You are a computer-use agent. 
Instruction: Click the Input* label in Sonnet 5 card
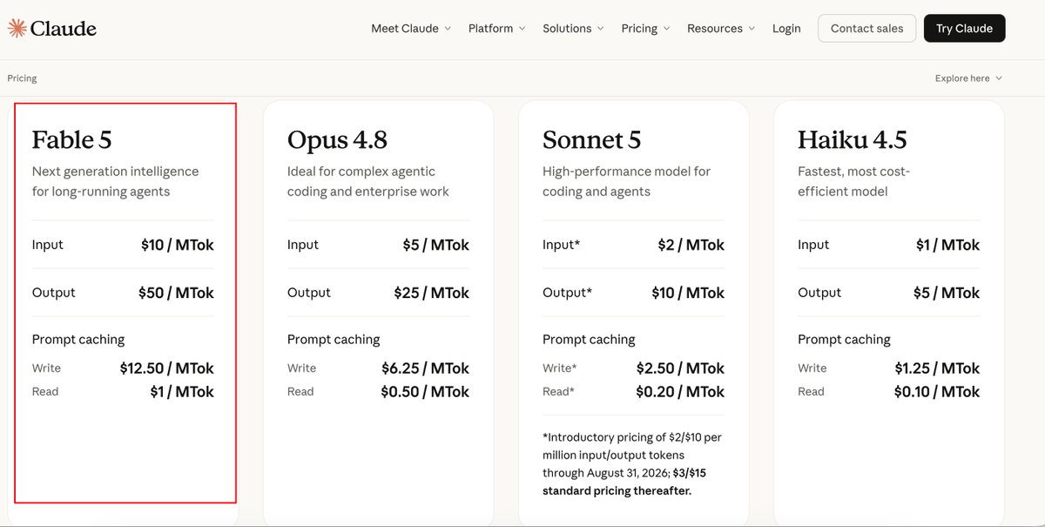[x=561, y=245]
